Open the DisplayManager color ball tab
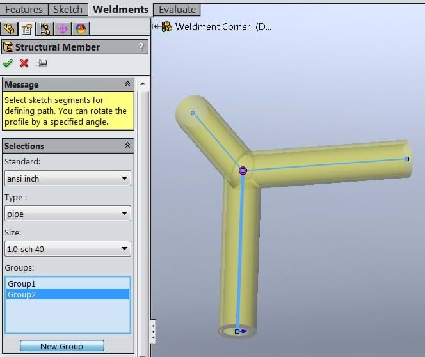 click(x=80, y=29)
